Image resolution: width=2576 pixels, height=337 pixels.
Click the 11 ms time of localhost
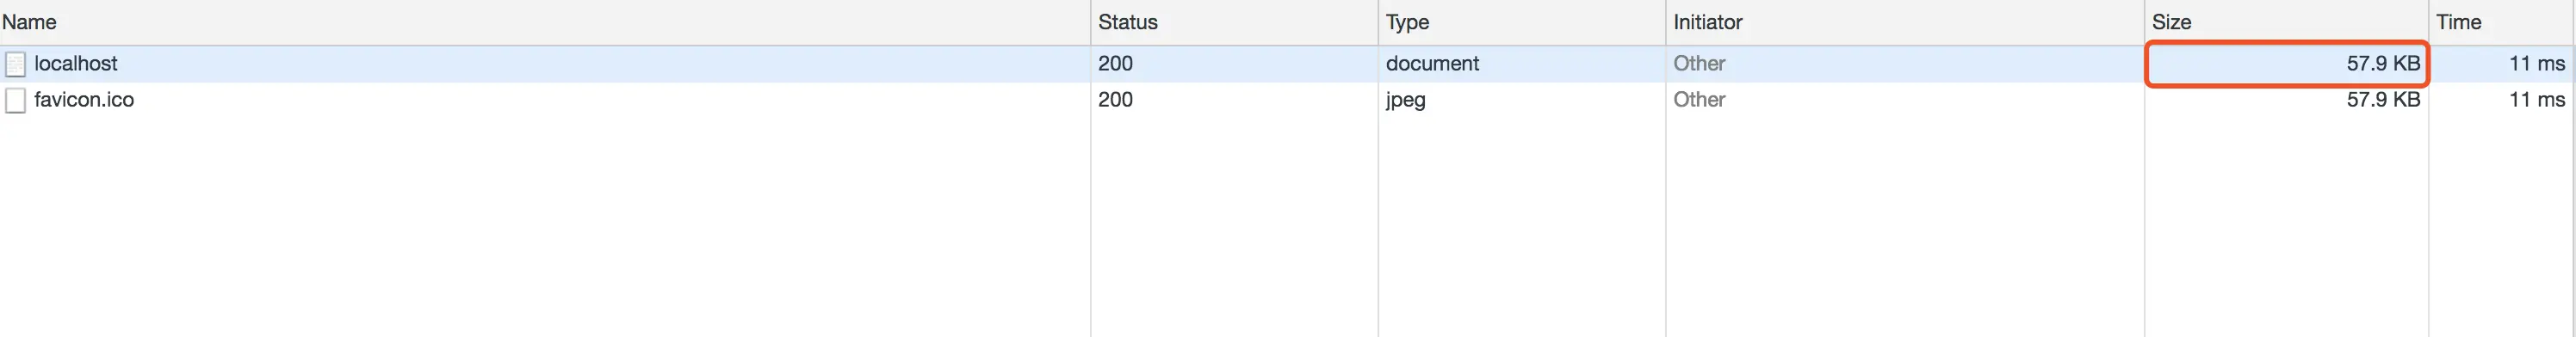(2536, 63)
